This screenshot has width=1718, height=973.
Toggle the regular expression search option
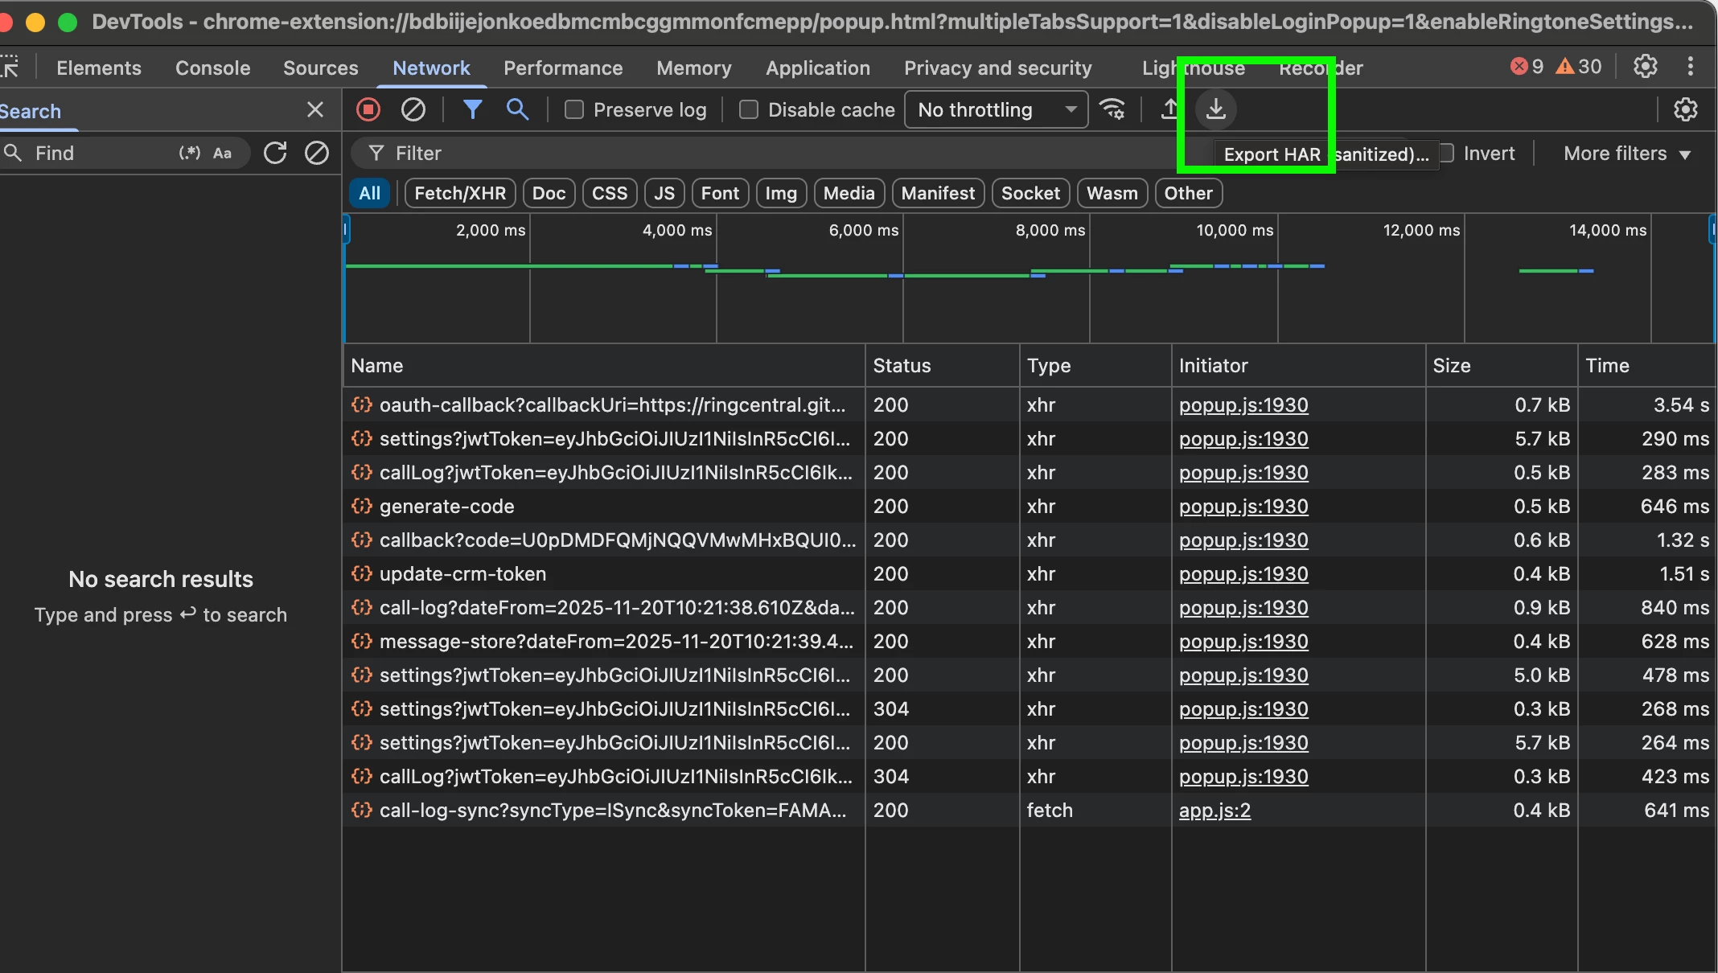189,153
